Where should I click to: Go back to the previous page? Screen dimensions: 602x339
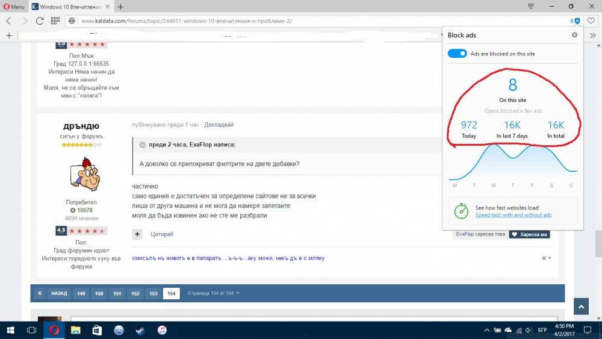pyautogui.click(x=9, y=20)
